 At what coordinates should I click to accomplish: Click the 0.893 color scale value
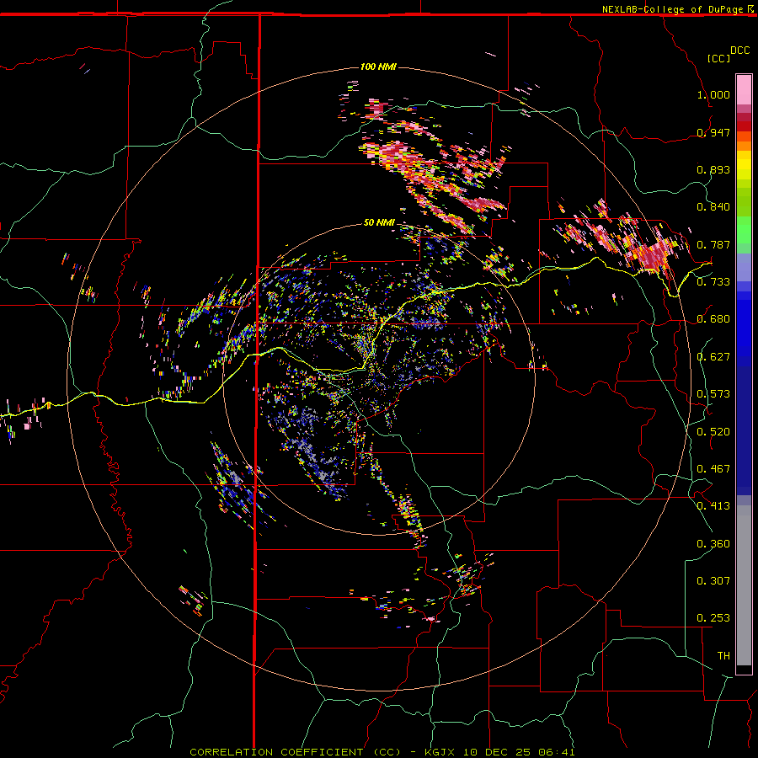pos(713,169)
